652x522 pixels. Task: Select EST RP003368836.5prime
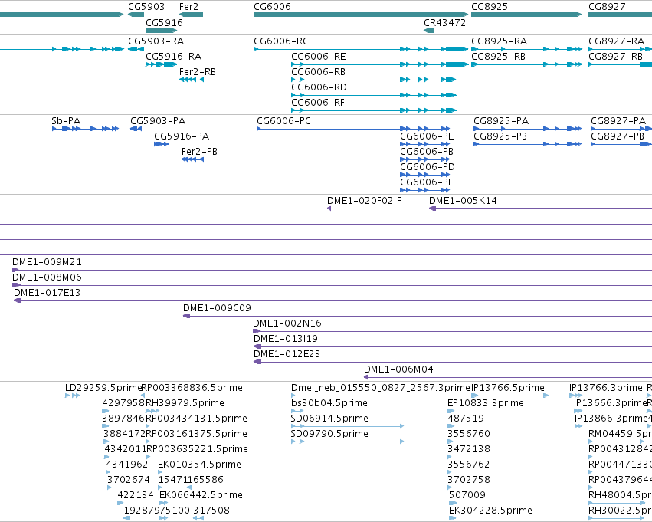pos(192,388)
